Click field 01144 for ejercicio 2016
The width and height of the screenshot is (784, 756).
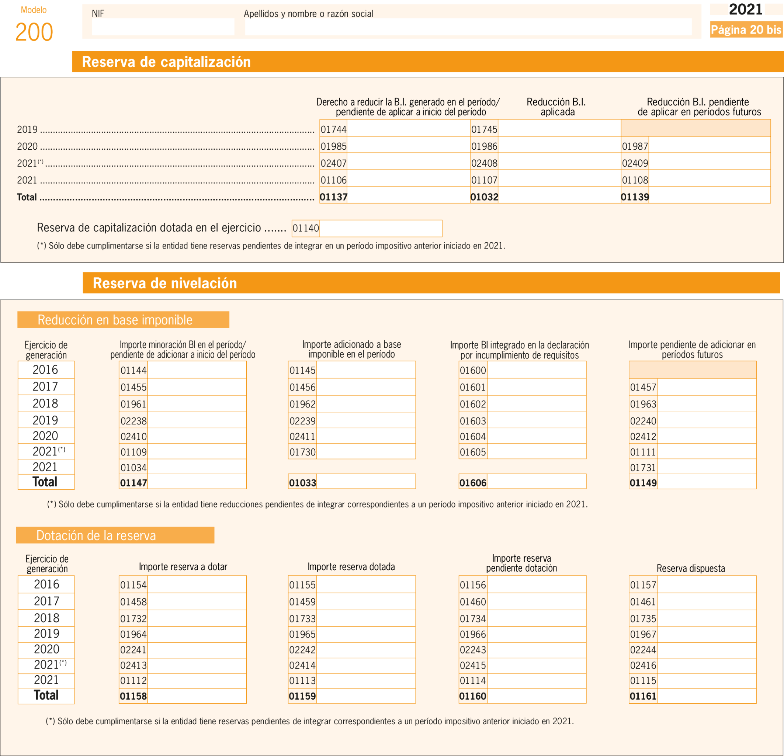tap(197, 370)
